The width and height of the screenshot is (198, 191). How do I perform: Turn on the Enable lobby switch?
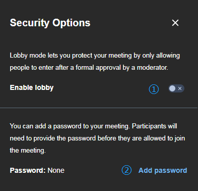[x=176, y=88]
